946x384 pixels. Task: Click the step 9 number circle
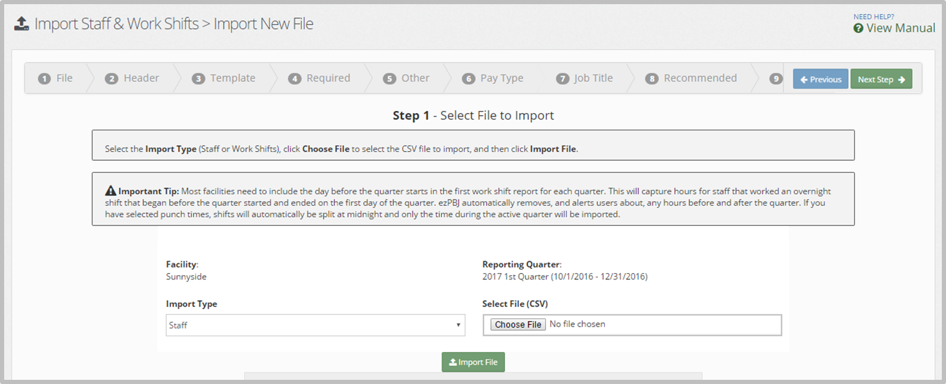point(776,79)
